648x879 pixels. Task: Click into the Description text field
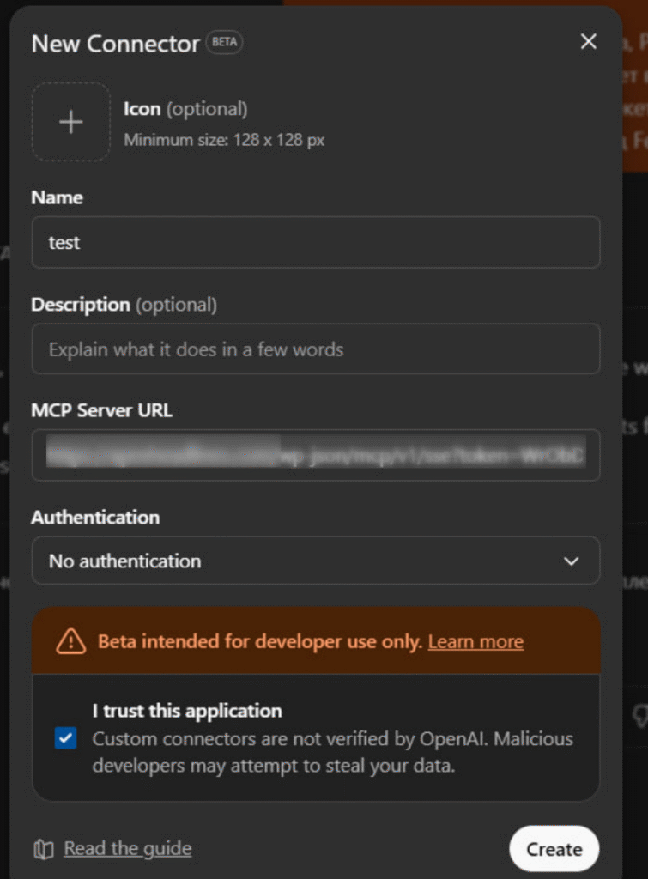[315, 349]
